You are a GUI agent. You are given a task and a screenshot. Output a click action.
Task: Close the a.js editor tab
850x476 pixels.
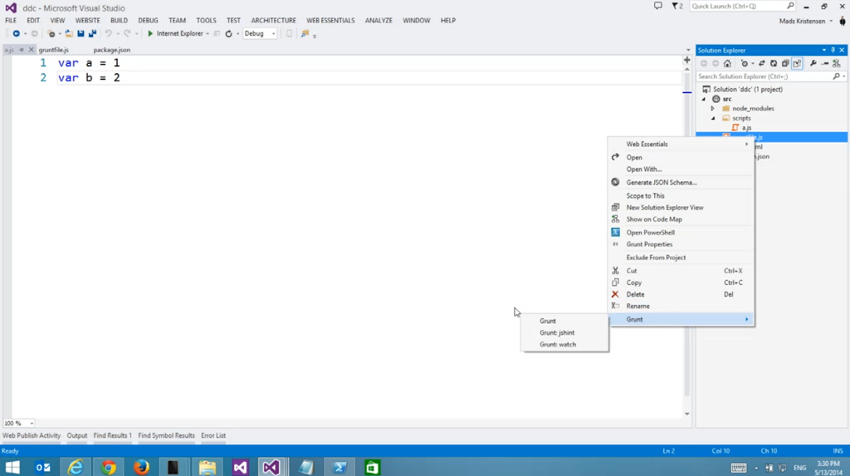[x=31, y=50]
